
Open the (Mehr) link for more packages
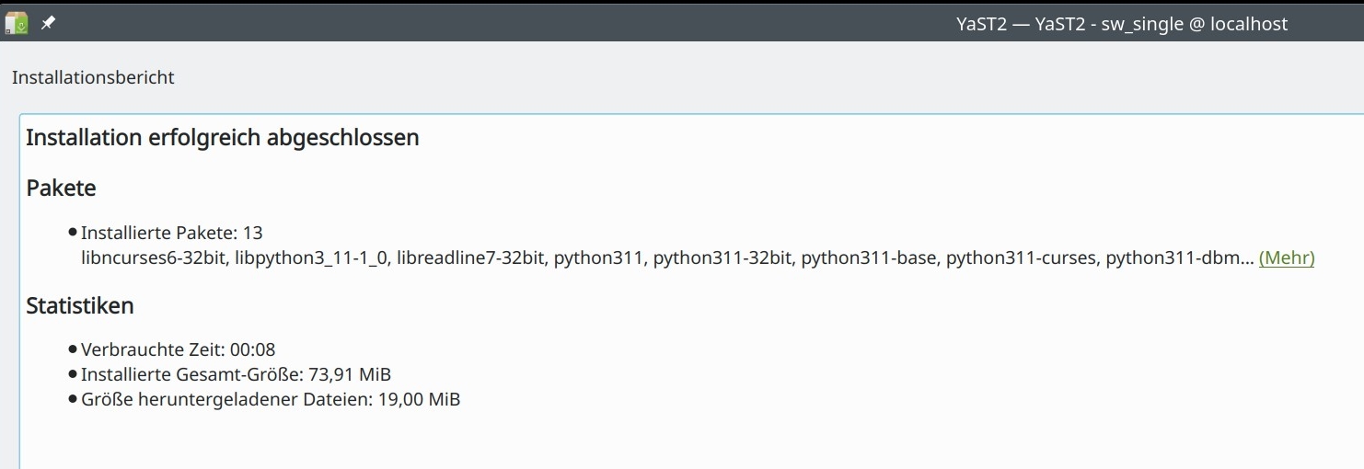(1286, 258)
